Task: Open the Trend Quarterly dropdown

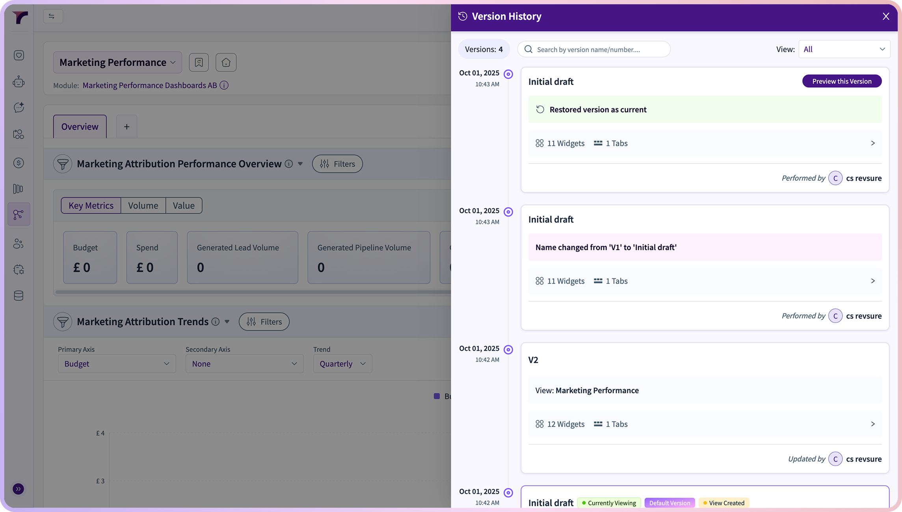Action: point(342,363)
